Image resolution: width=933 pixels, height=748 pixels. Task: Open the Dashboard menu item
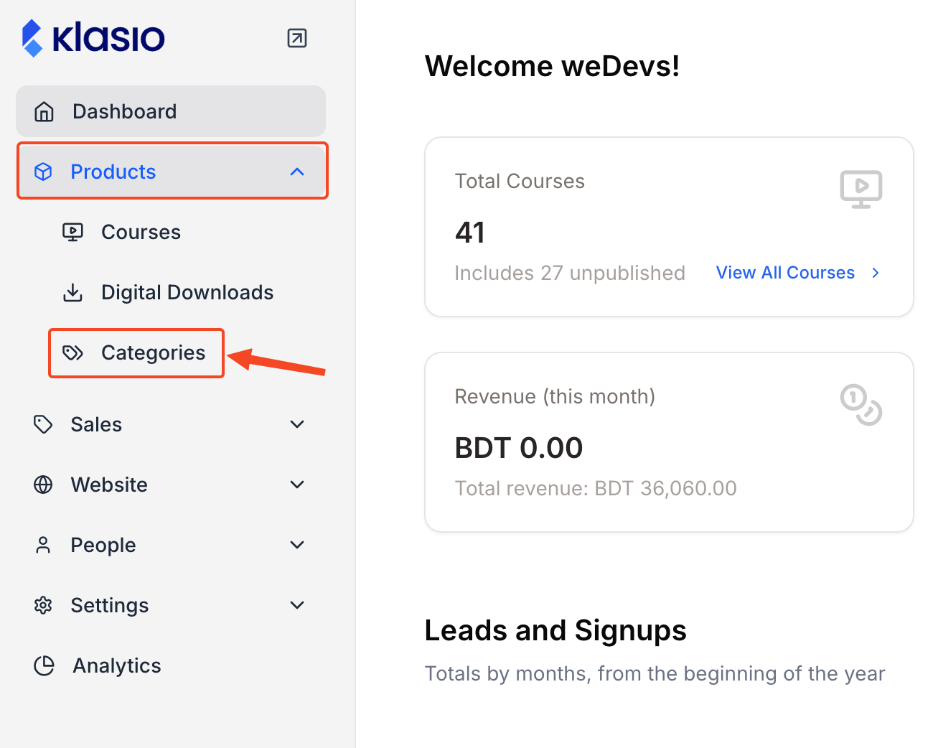[171, 111]
